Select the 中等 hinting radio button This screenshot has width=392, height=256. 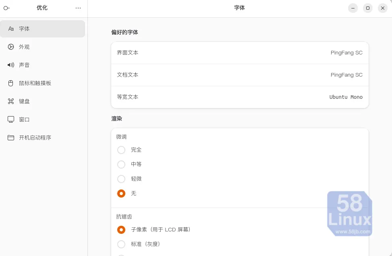point(121,164)
